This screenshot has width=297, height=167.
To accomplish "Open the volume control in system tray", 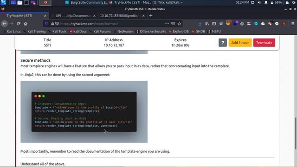I will coord(259,2).
